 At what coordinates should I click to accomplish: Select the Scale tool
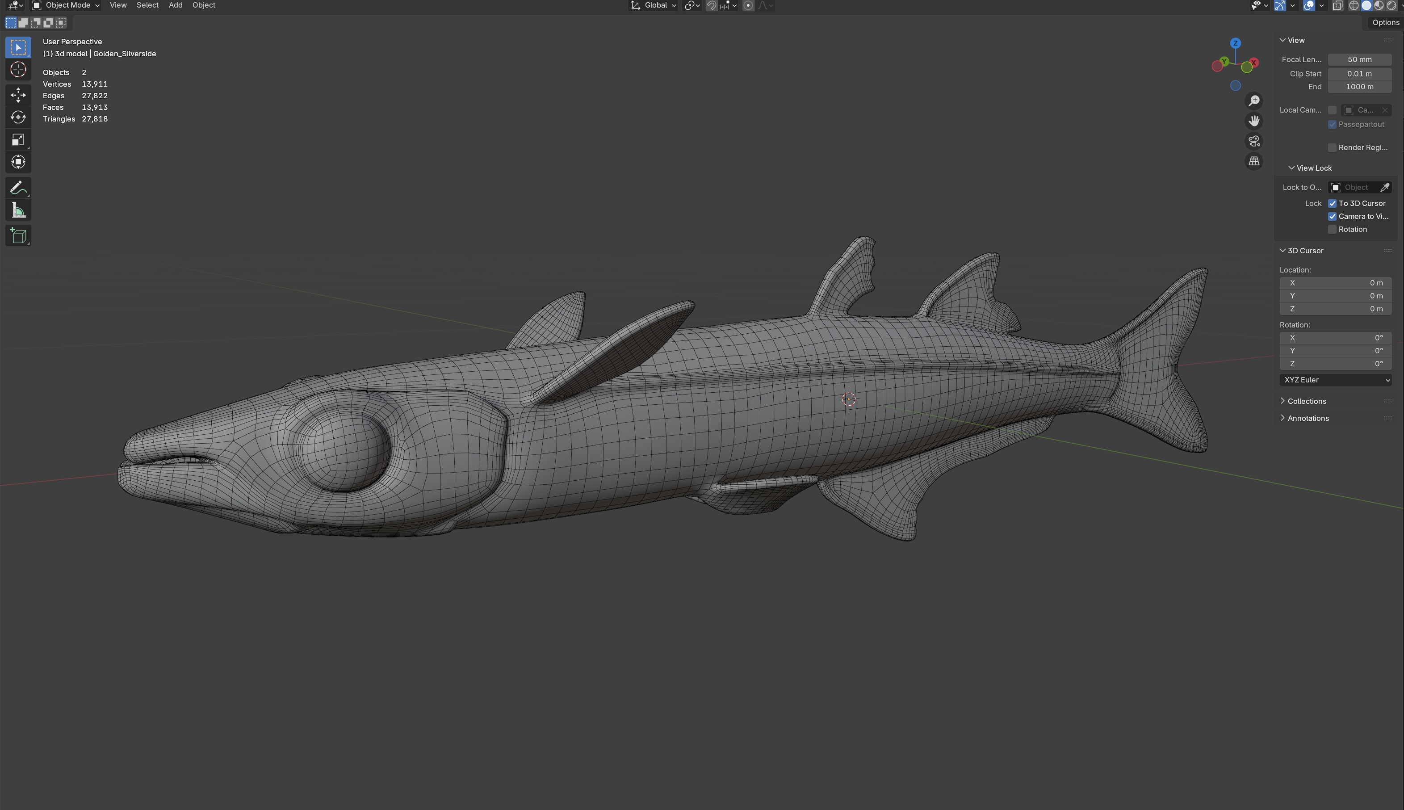click(18, 140)
